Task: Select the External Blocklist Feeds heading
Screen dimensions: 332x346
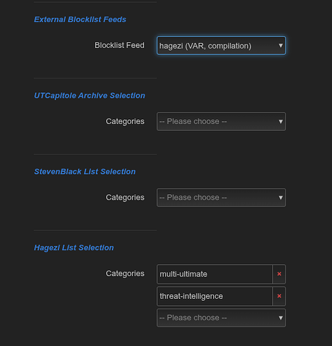Action: coord(80,19)
